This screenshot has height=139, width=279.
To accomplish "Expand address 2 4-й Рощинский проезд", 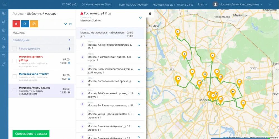I will pyautogui.click(x=139, y=57).
